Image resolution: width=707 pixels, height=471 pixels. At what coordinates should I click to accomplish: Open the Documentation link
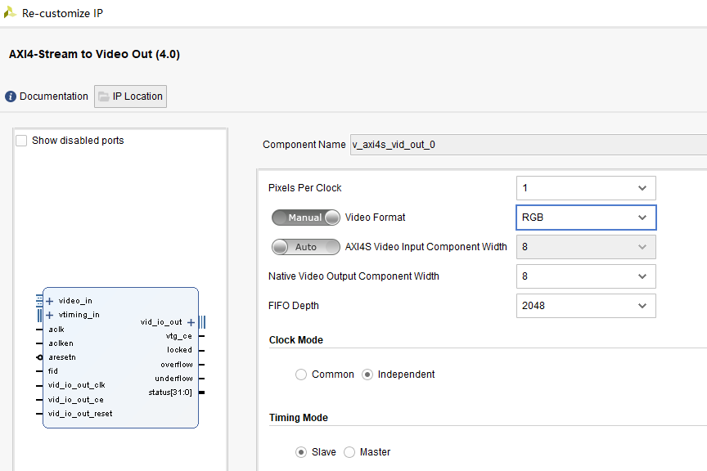click(54, 96)
